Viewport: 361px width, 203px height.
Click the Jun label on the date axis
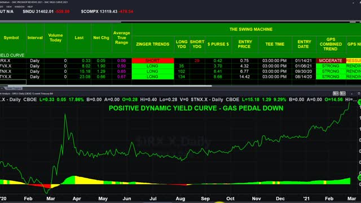[x=127, y=198]
